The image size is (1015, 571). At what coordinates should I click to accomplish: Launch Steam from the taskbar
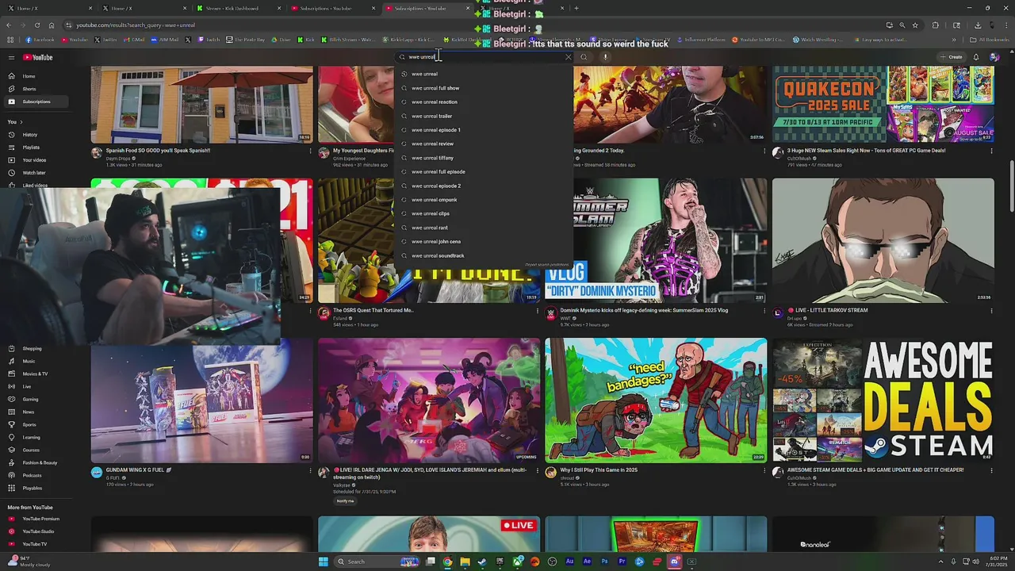482,561
